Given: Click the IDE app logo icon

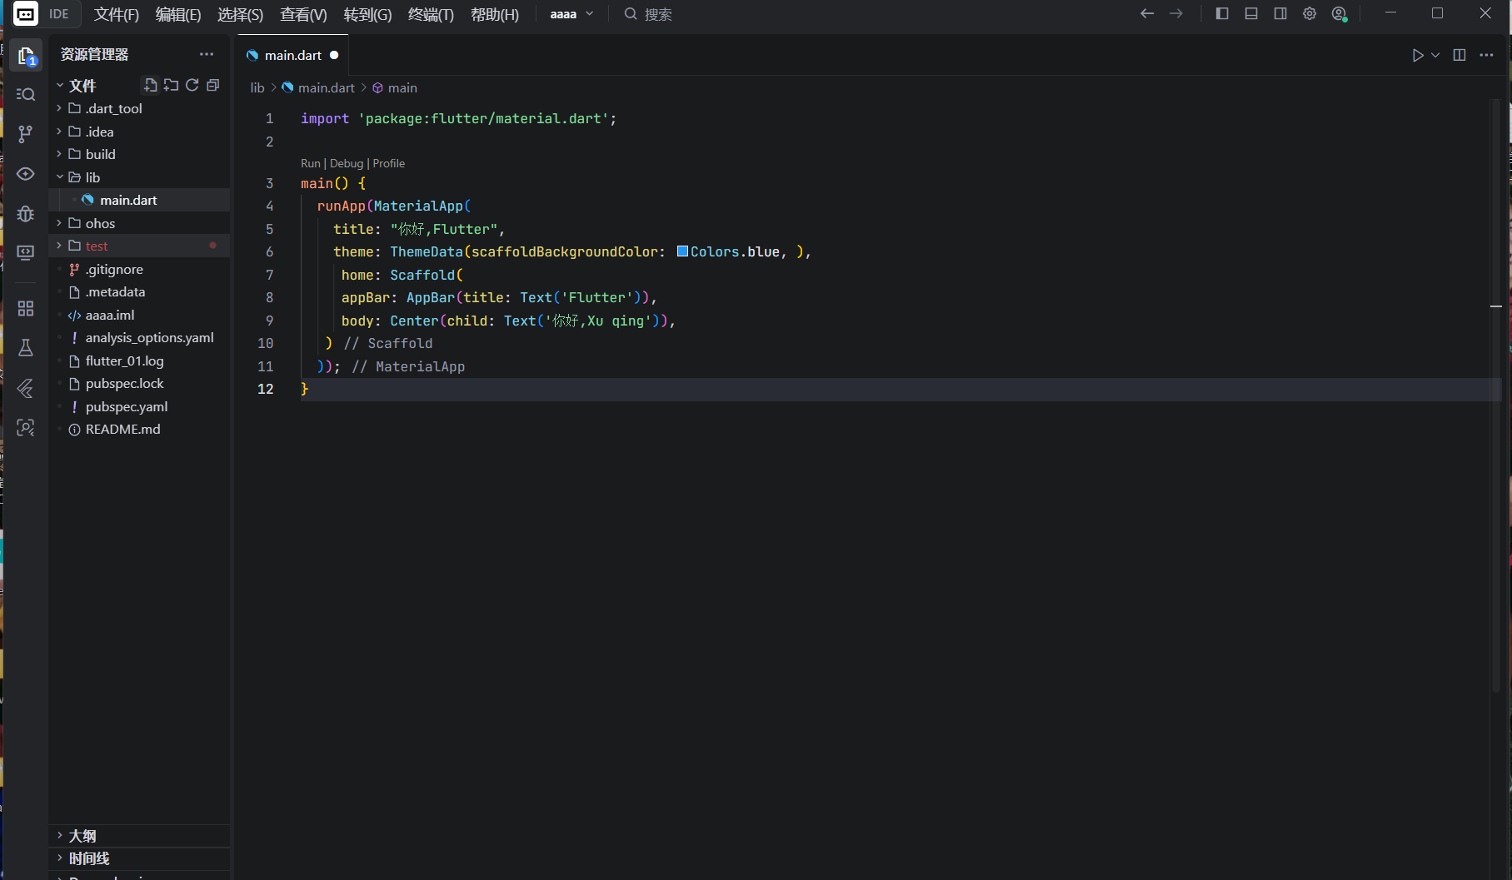Looking at the screenshot, I should 26,14.
